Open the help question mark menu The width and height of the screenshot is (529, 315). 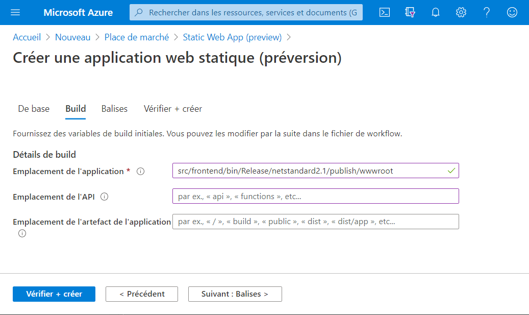[x=487, y=12]
